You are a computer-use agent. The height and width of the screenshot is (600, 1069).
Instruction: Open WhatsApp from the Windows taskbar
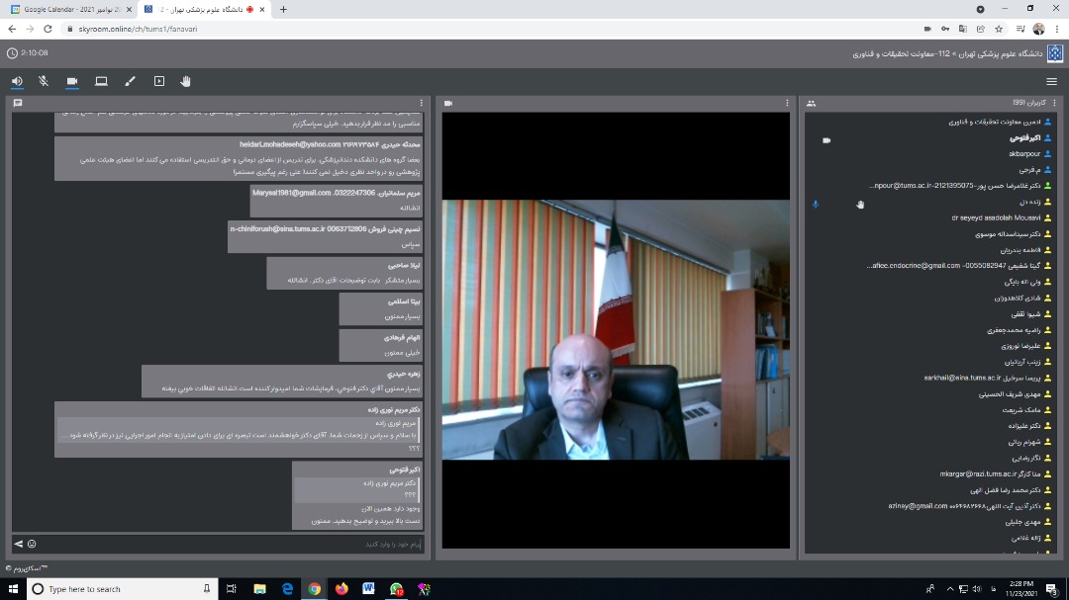(396, 589)
